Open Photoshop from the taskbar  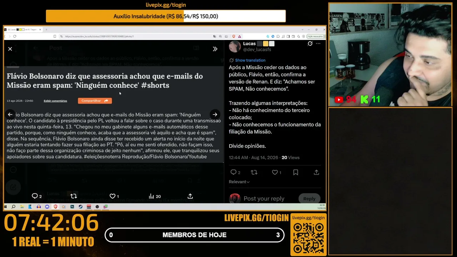pos(72,207)
